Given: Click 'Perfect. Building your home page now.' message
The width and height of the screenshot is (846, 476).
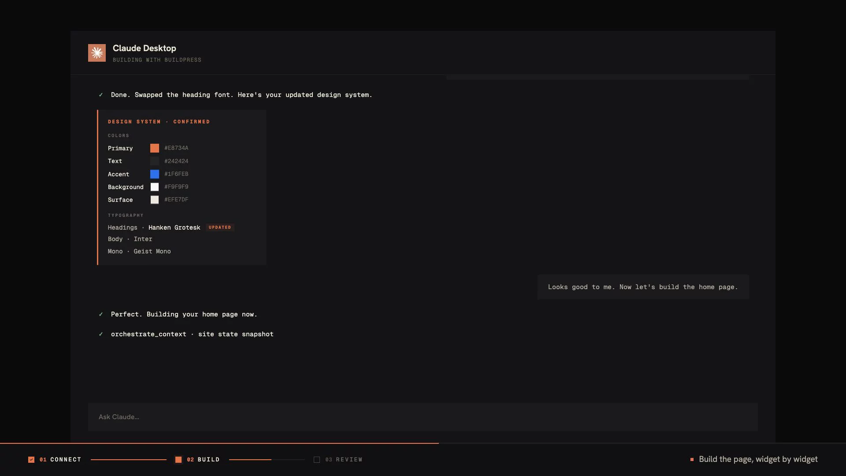Looking at the screenshot, I should [x=184, y=314].
